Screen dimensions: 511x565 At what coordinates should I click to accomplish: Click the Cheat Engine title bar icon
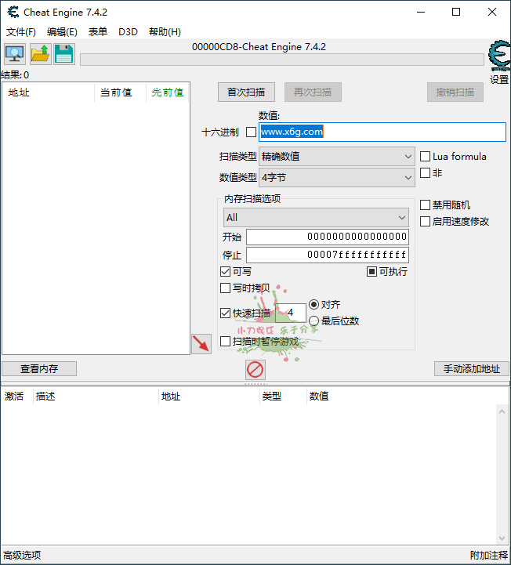(x=13, y=13)
